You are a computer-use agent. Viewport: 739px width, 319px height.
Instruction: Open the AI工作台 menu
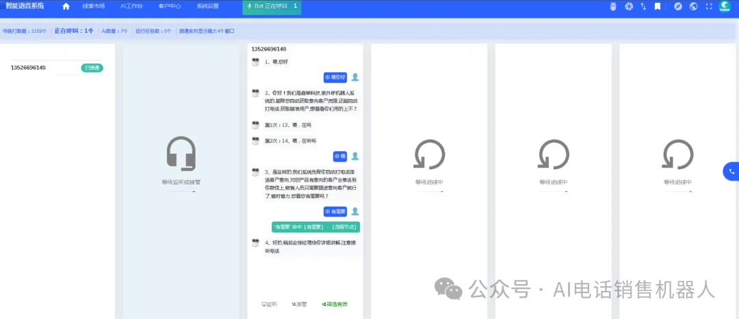(x=131, y=7)
